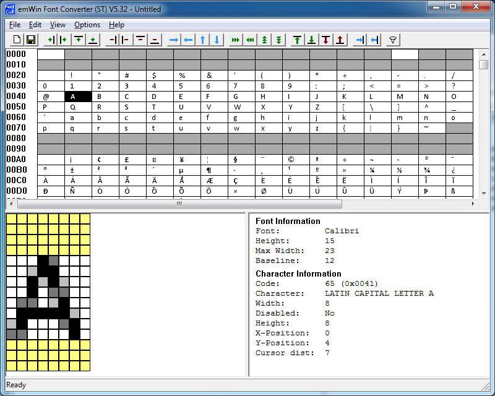Click green plus below top line icon
This screenshot has width=495, height=396.
point(79,40)
